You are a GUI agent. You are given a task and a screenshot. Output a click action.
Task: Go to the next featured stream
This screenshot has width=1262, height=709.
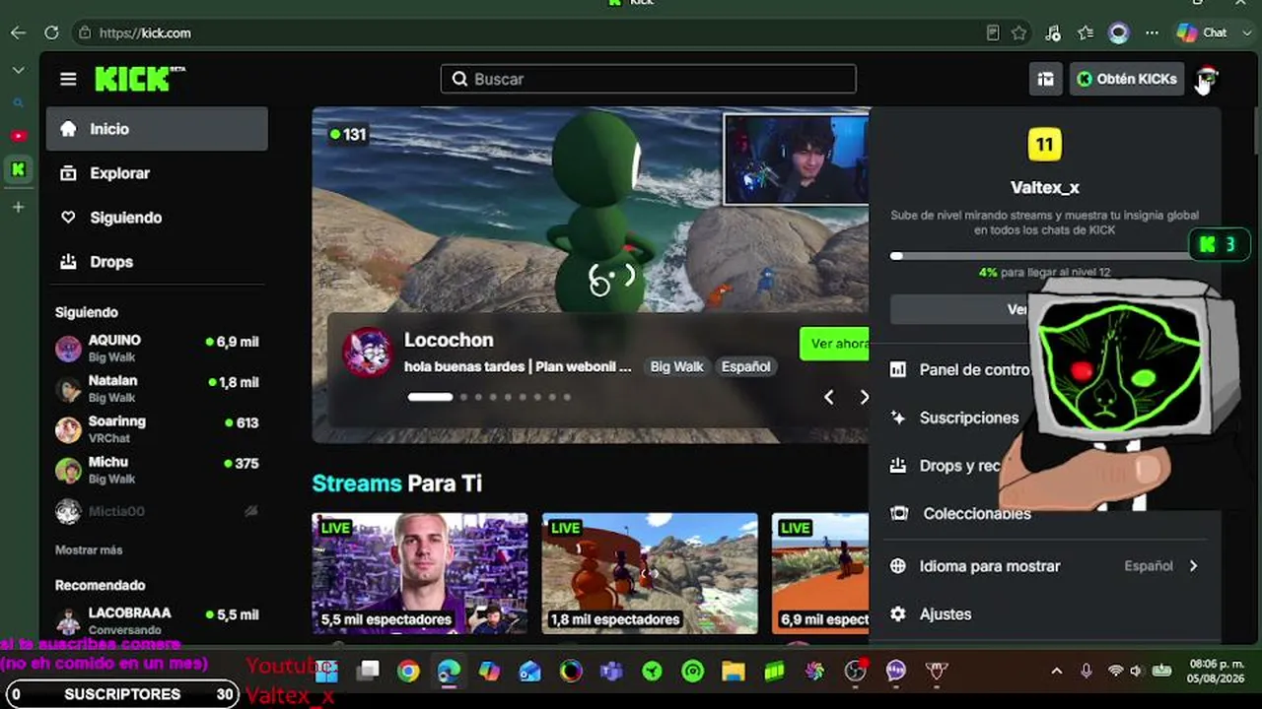[864, 397]
